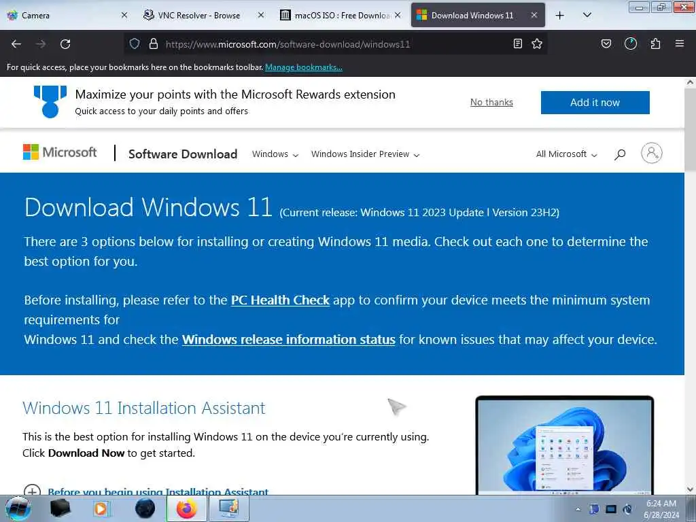Open the site search magnifier

tap(620, 154)
